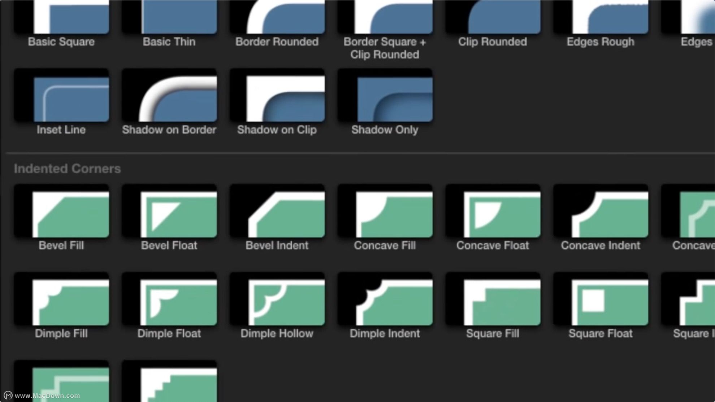Select Border Square + Clip Rounded preset

coord(385,18)
